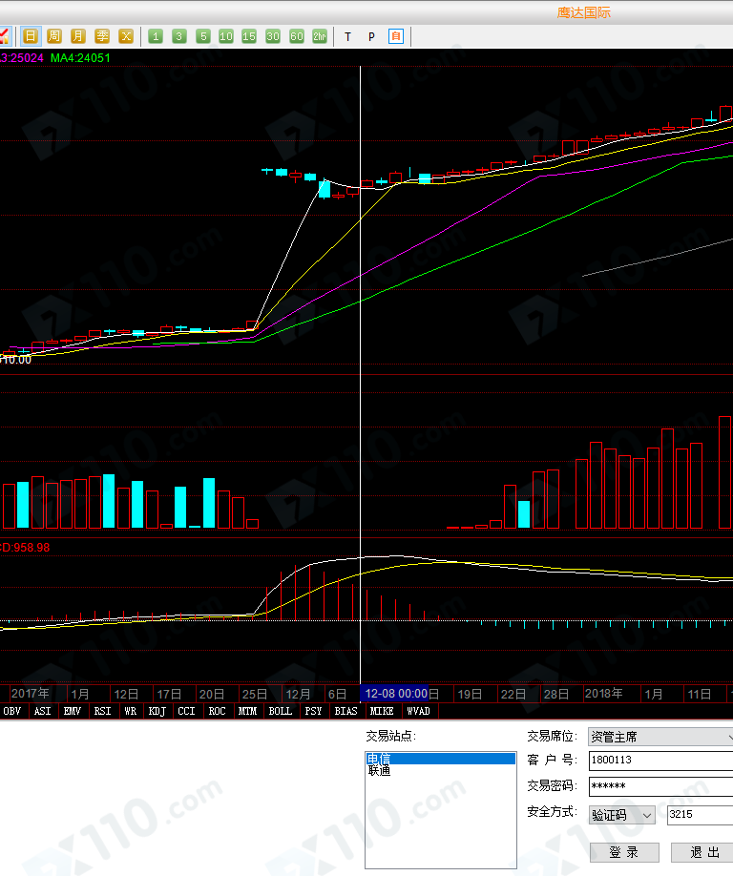Click the 12-08 date marker on timeline
This screenshot has height=876, width=733.
point(395,694)
